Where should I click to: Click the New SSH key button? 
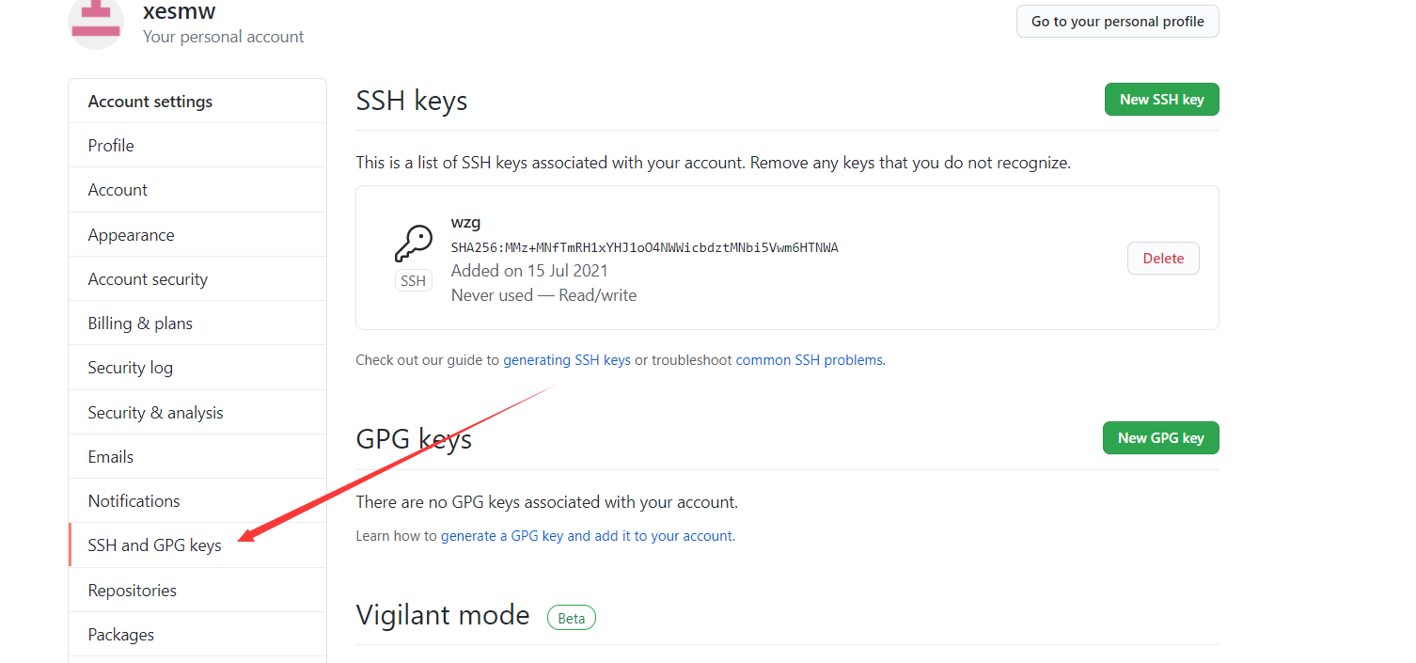[1161, 100]
